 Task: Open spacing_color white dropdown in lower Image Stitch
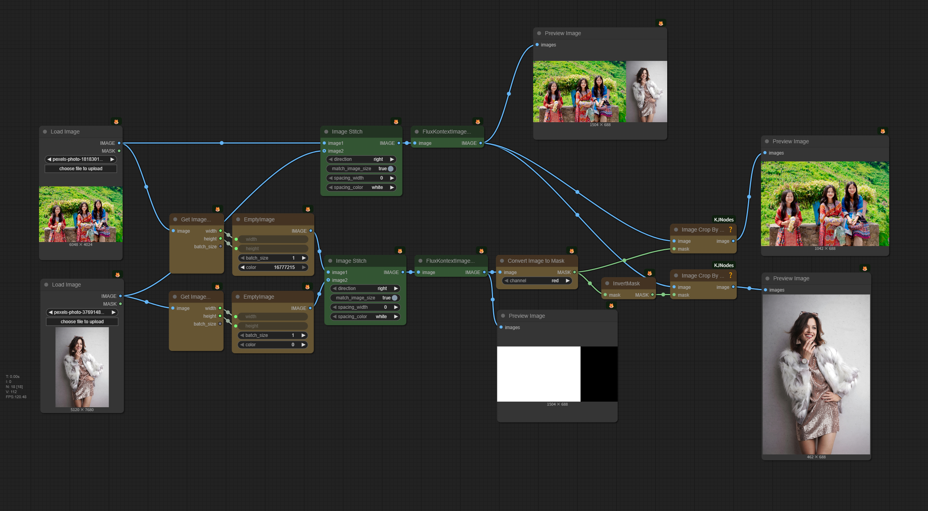pos(365,317)
